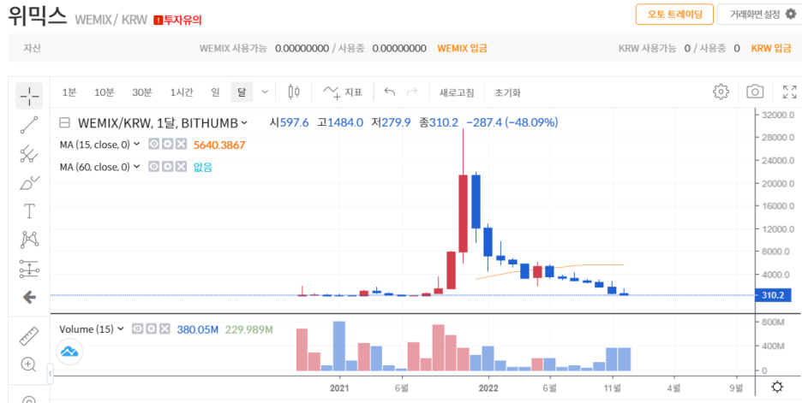Image resolution: width=802 pixels, height=403 pixels.
Task: Click the KRW 입금 deposit link
Action: click(x=771, y=49)
